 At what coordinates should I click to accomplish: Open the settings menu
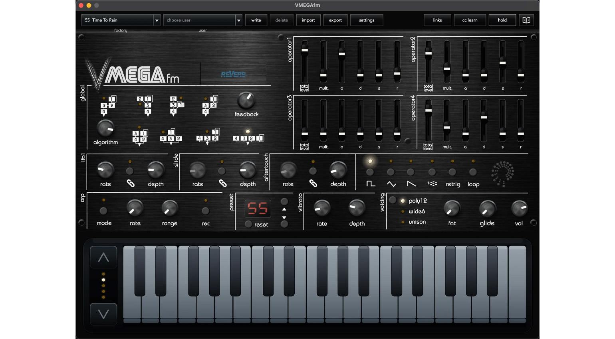click(367, 20)
